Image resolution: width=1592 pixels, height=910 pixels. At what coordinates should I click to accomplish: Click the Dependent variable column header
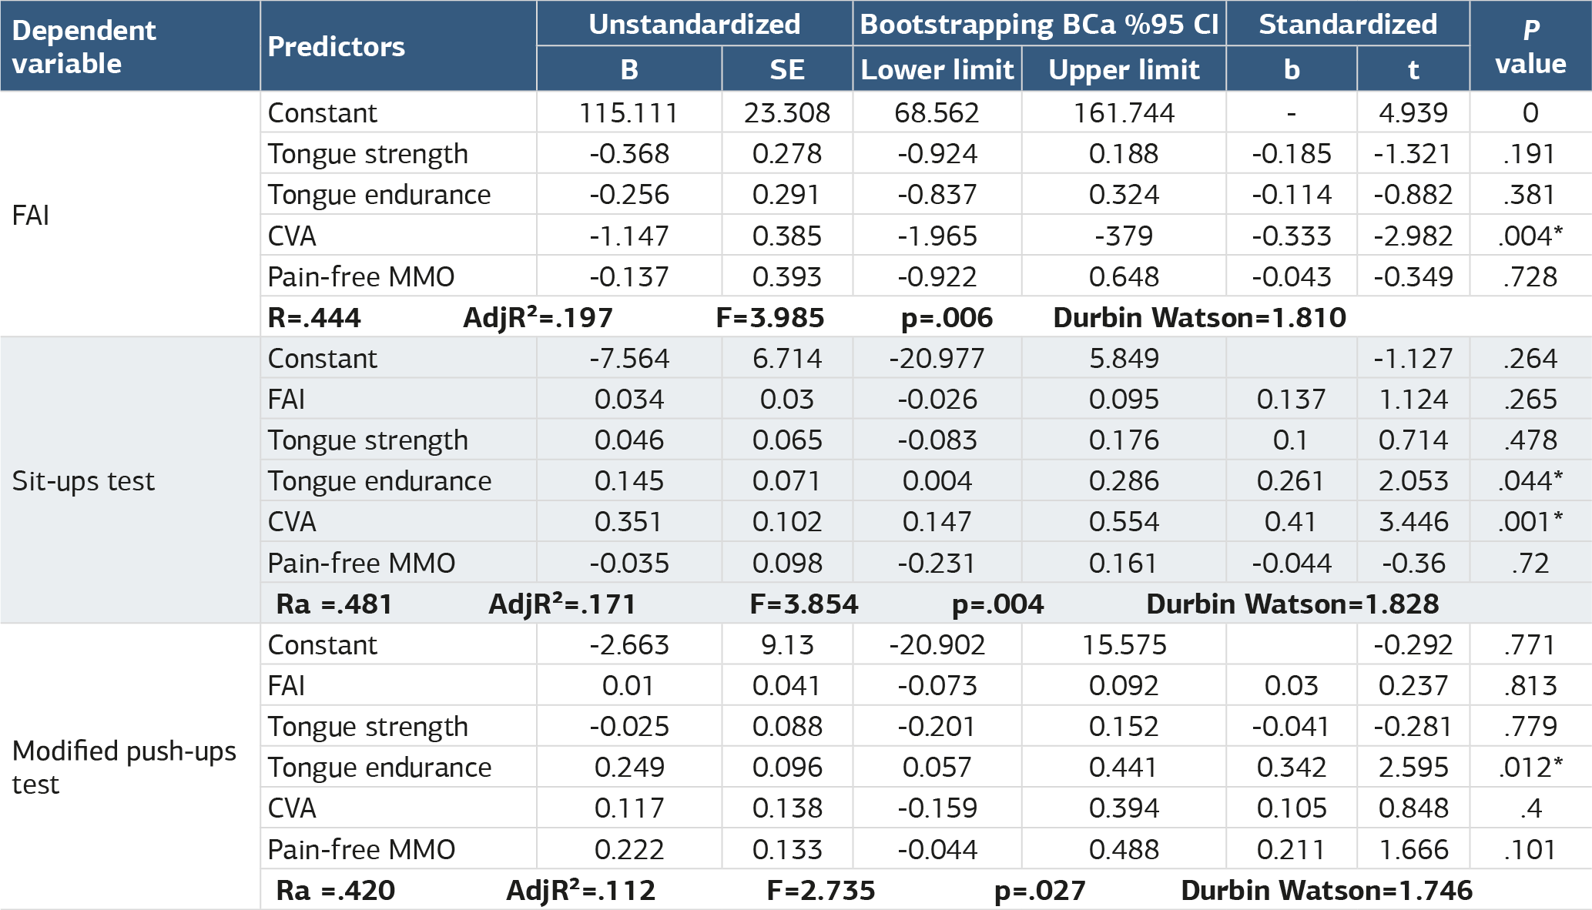pyautogui.click(x=85, y=46)
